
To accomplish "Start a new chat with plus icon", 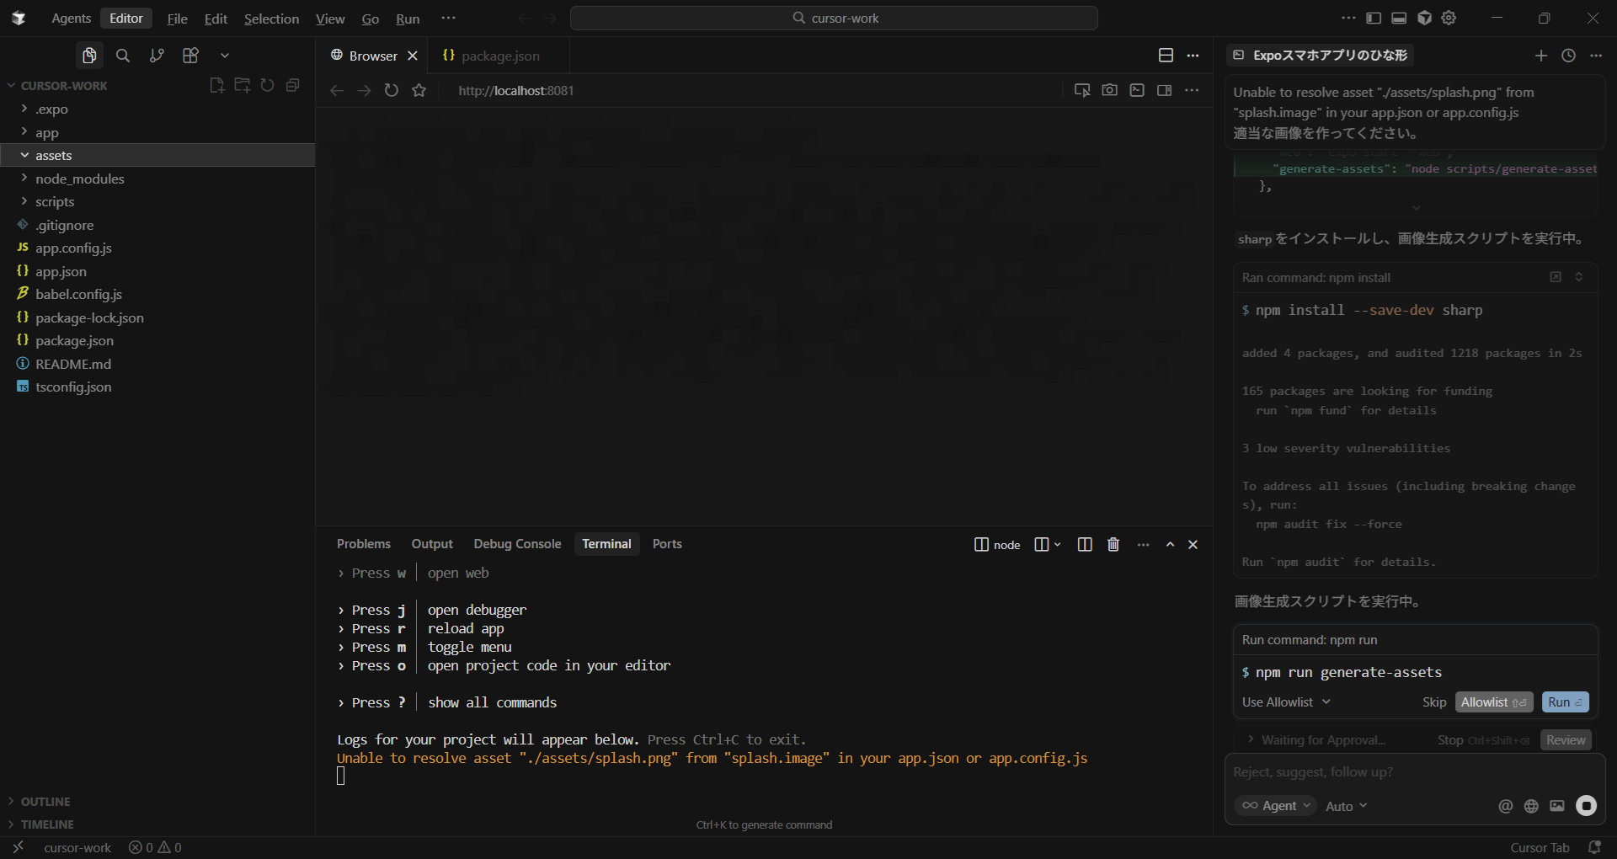I will 1541,56.
